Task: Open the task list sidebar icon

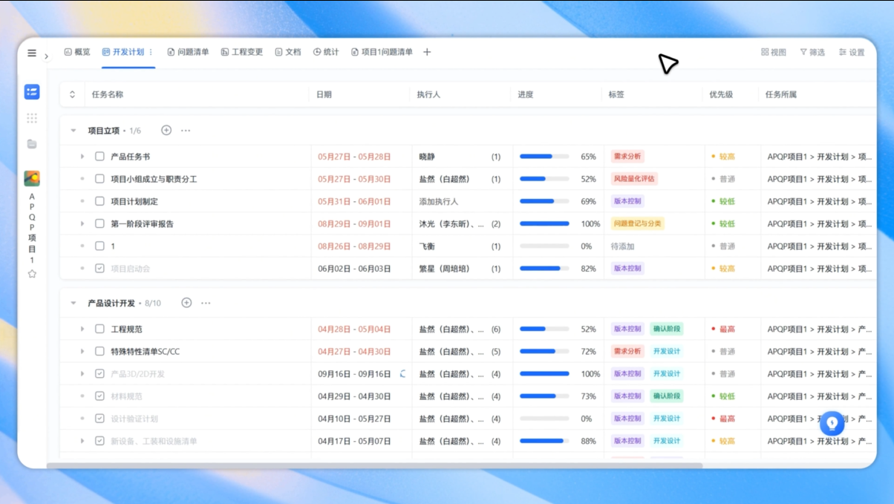Action: tap(32, 92)
